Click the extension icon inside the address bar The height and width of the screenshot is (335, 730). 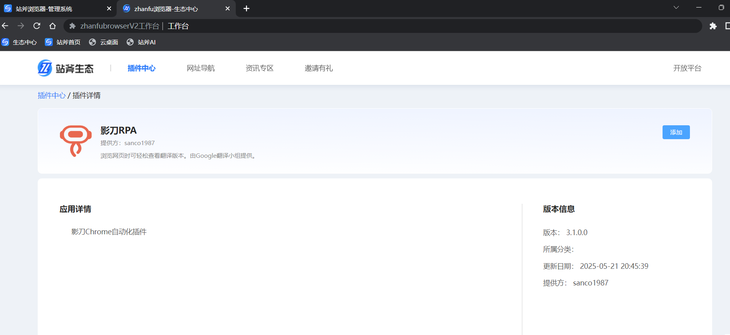72,26
